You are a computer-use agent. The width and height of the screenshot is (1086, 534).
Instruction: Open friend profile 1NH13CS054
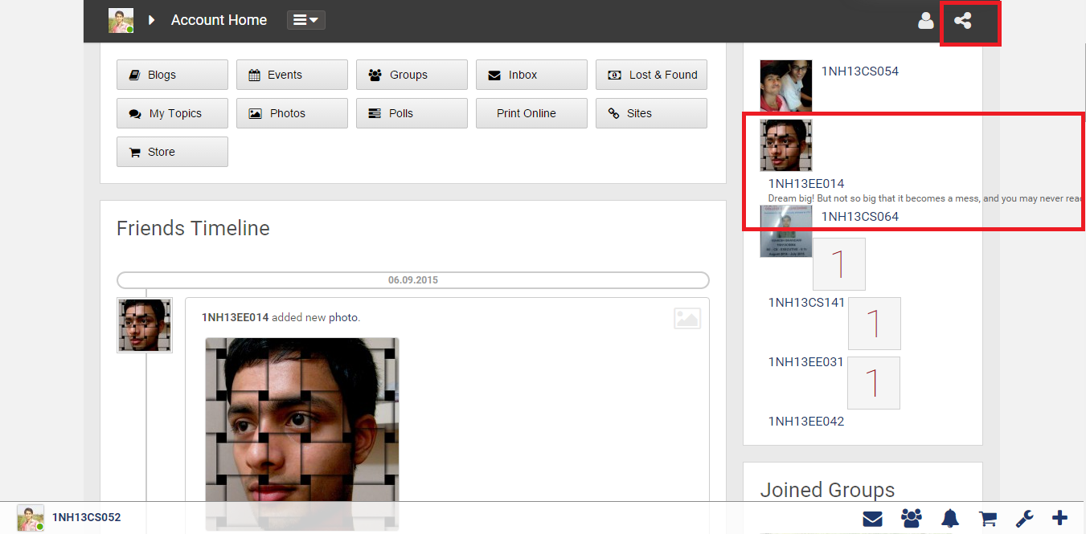tap(859, 71)
